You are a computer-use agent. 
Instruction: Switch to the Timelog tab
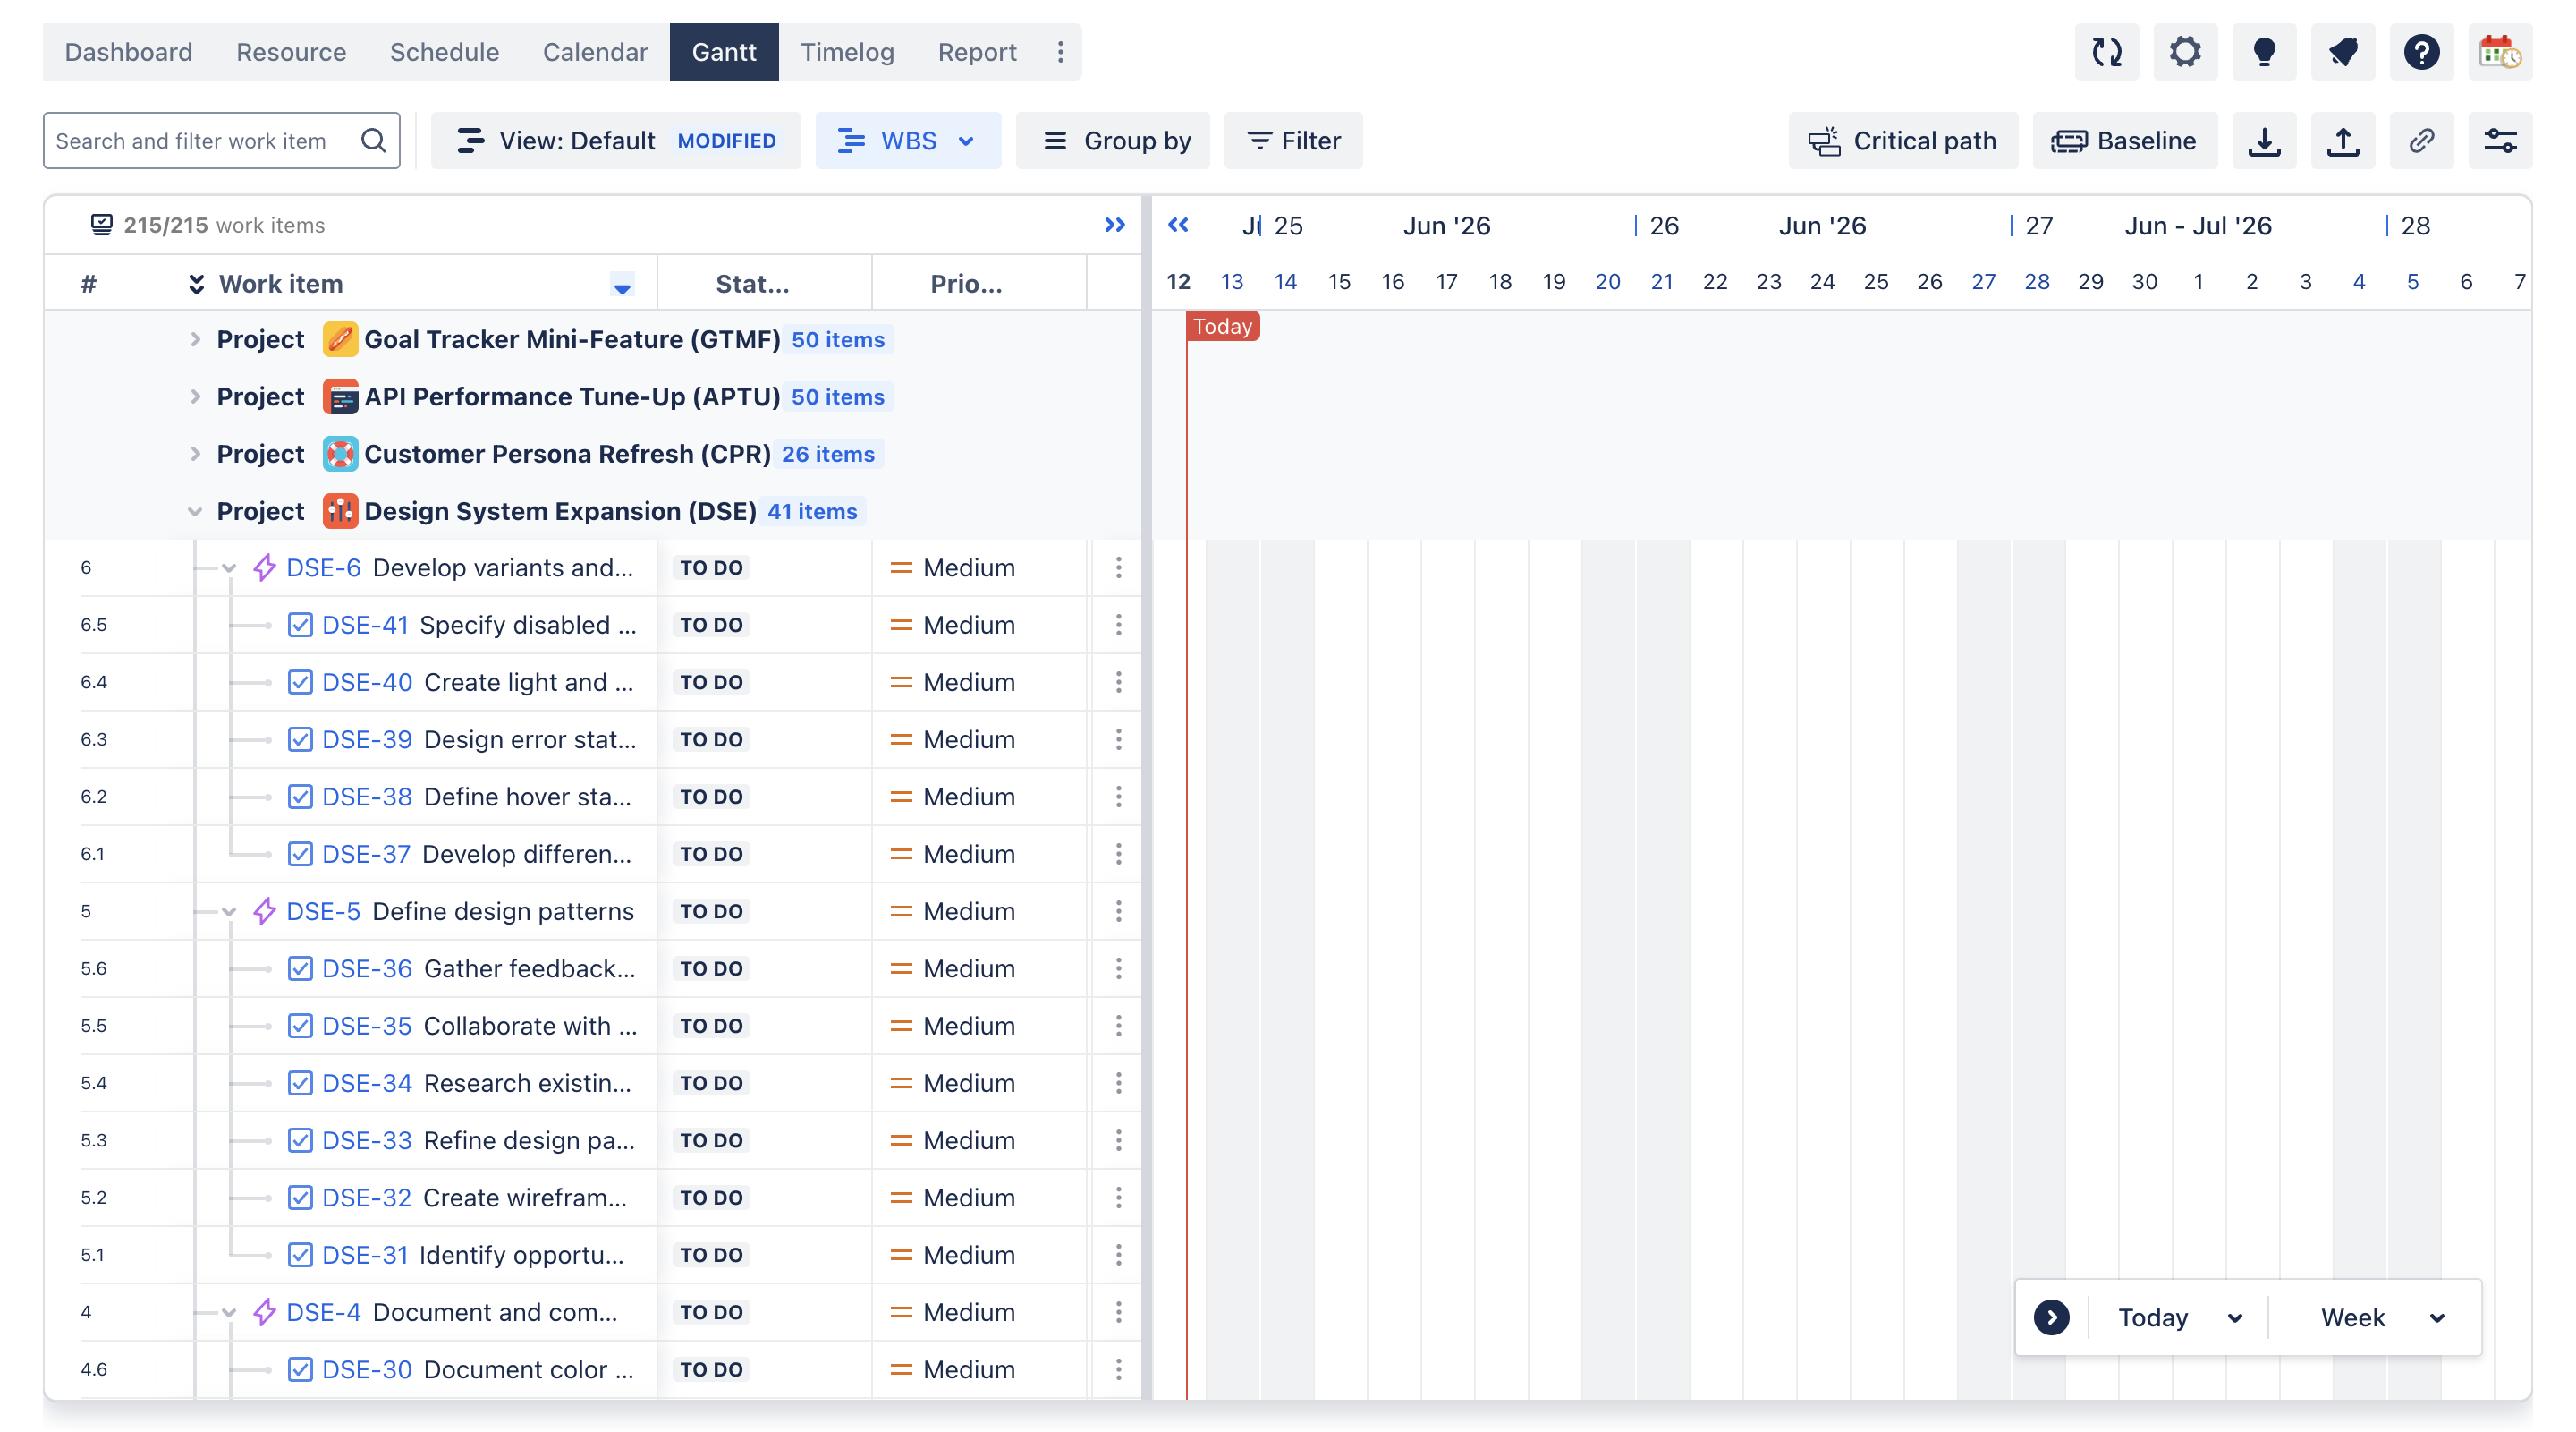847,52
